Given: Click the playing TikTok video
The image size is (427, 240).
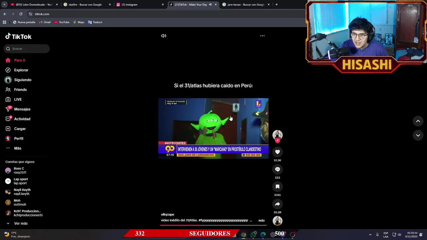Looking at the screenshot, I should coord(213,128).
